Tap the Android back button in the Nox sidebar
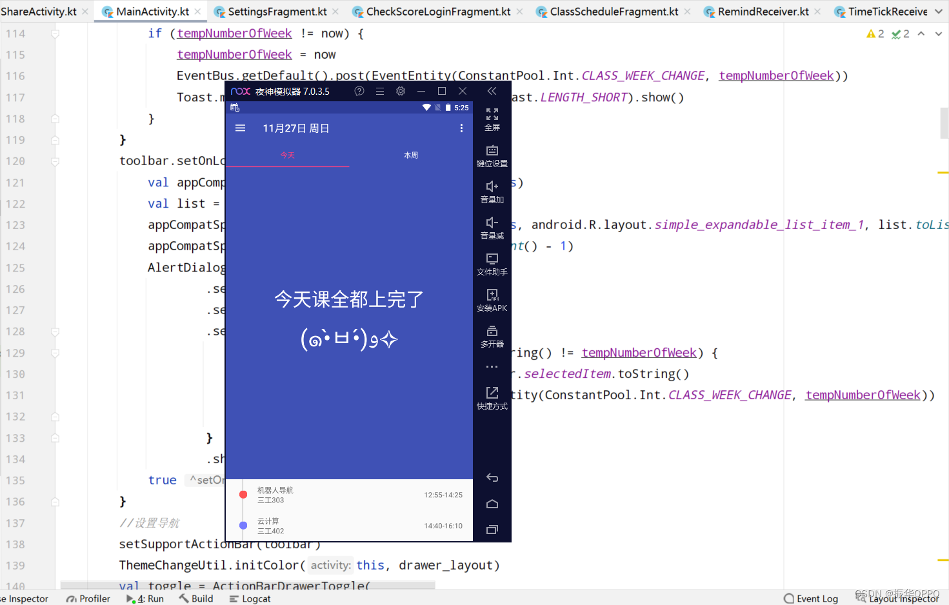The width and height of the screenshot is (949, 605). pyautogui.click(x=492, y=478)
